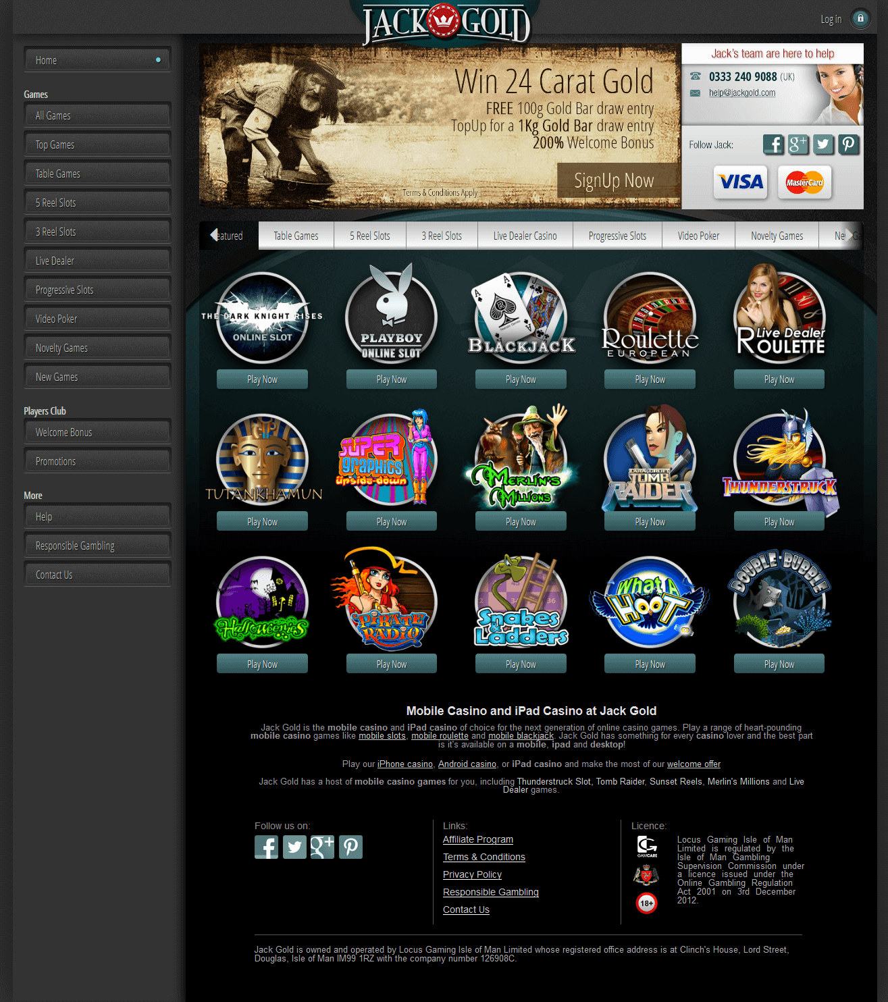The image size is (888, 1002).
Task: Go to Home in sidebar
Action: point(97,60)
